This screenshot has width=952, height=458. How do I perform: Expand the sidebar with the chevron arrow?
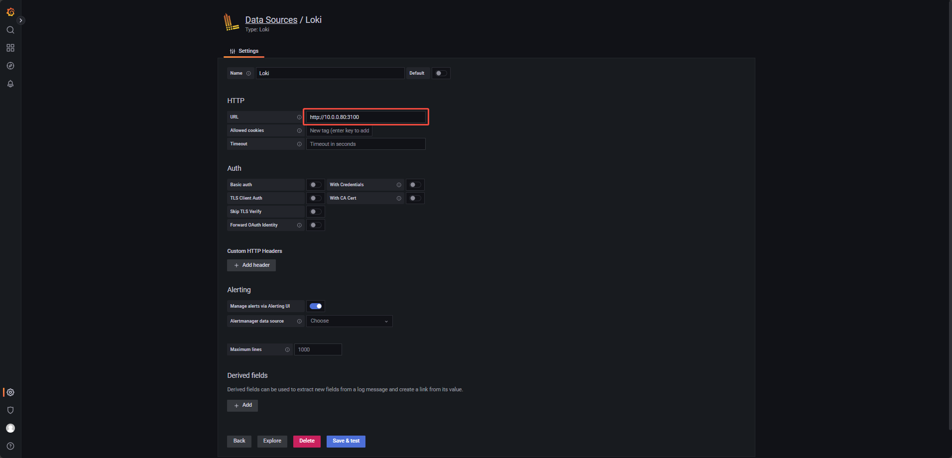click(x=21, y=20)
